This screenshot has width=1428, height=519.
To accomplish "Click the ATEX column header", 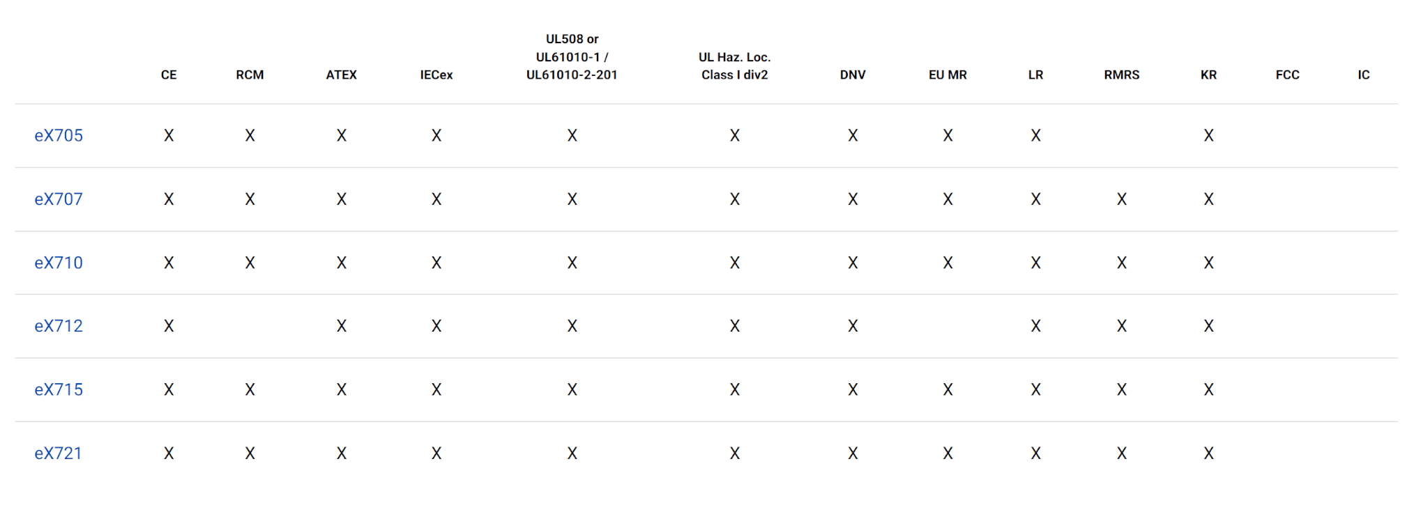I will (342, 75).
